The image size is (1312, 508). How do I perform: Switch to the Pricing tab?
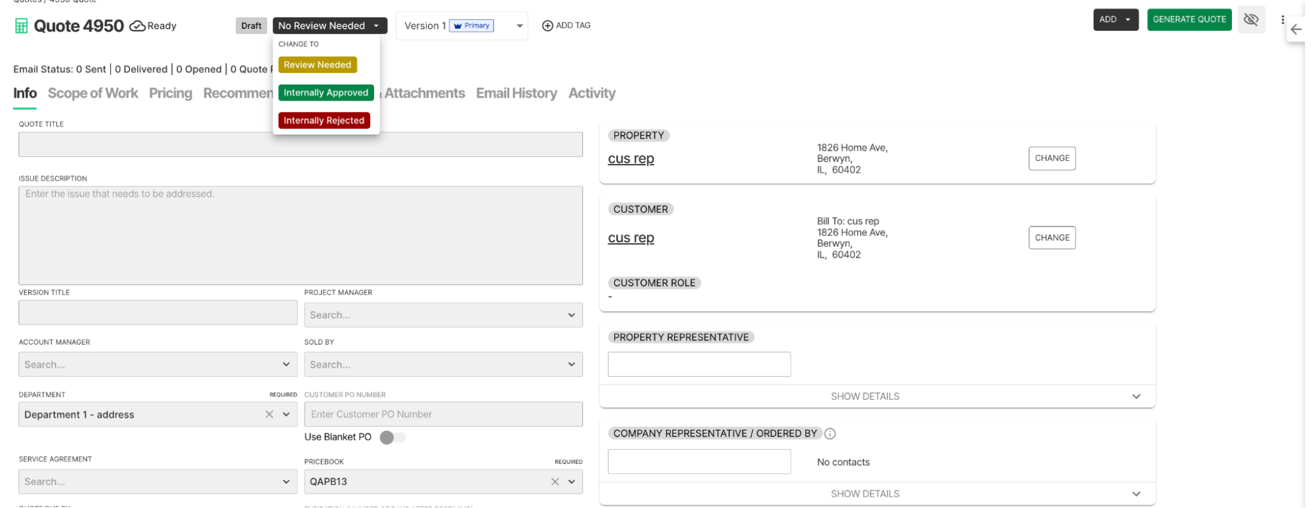pyautogui.click(x=171, y=93)
